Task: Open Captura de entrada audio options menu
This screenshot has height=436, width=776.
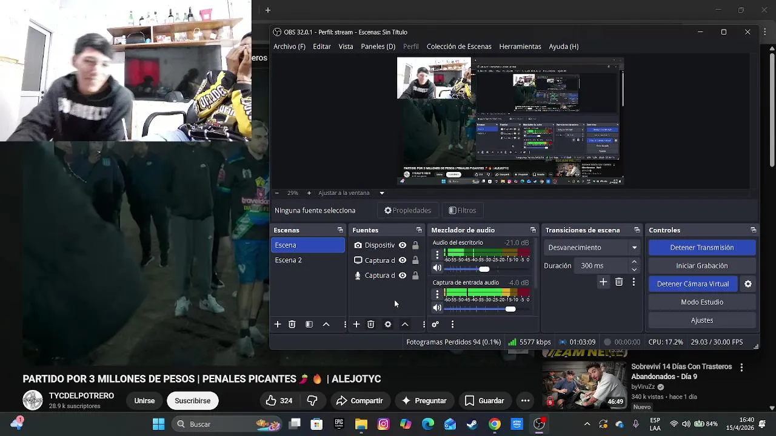Action: 437,294
